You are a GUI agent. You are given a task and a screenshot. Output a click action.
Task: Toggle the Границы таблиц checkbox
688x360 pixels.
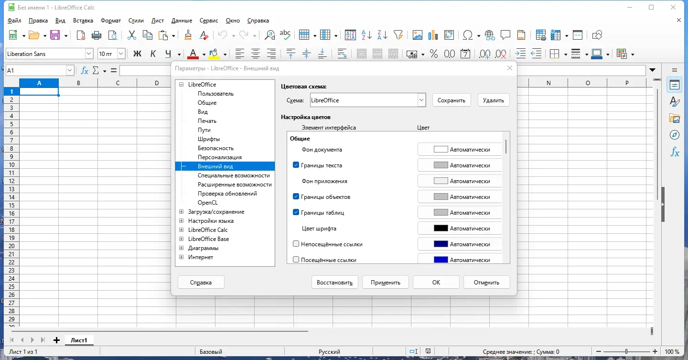pos(296,213)
